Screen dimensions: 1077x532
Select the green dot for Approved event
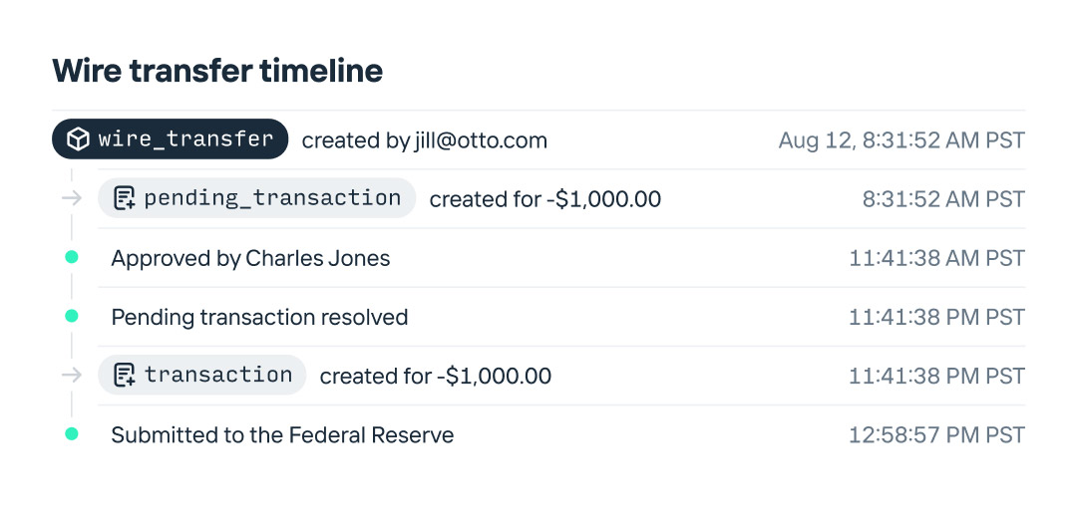[x=71, y=257]
